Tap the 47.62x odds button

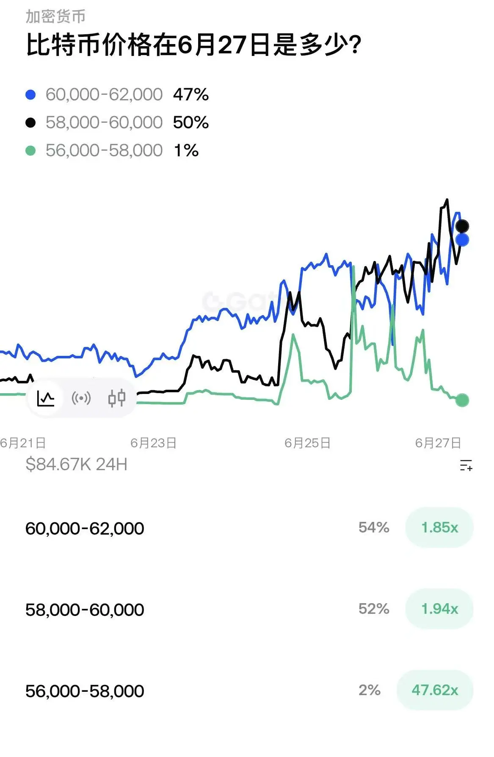tap(435, 690)
